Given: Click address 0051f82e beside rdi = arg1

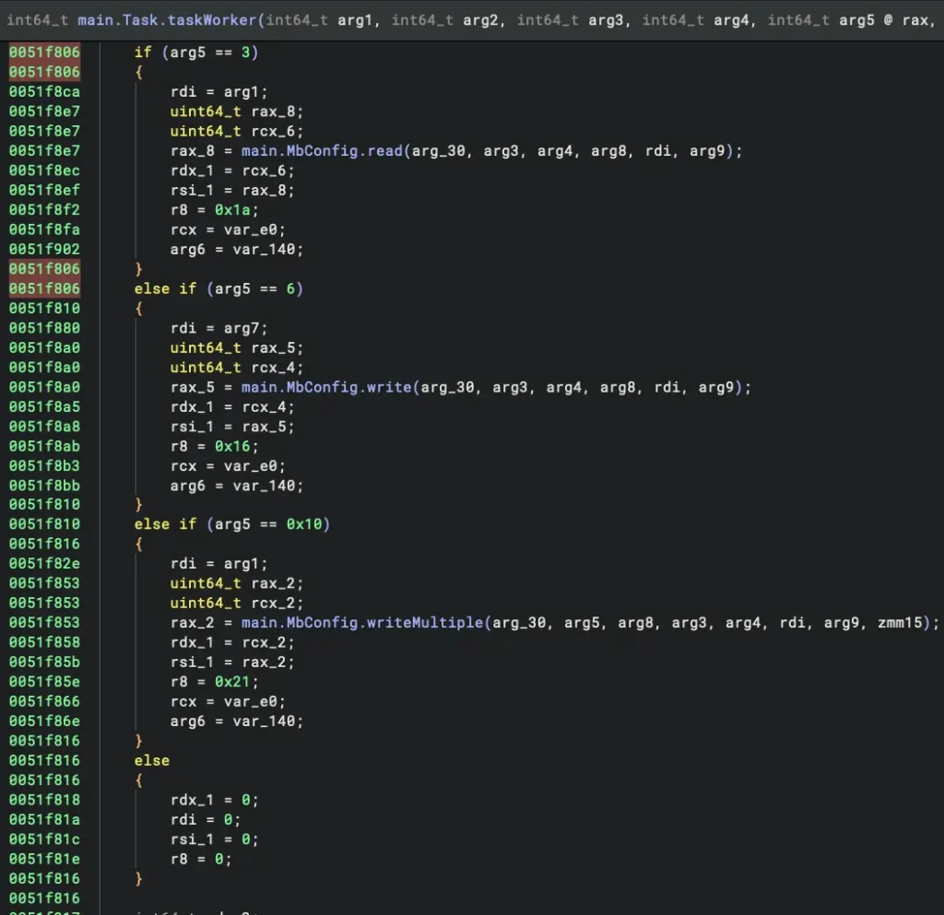Looking at the screenshot, I should click(x=44, y=564).
